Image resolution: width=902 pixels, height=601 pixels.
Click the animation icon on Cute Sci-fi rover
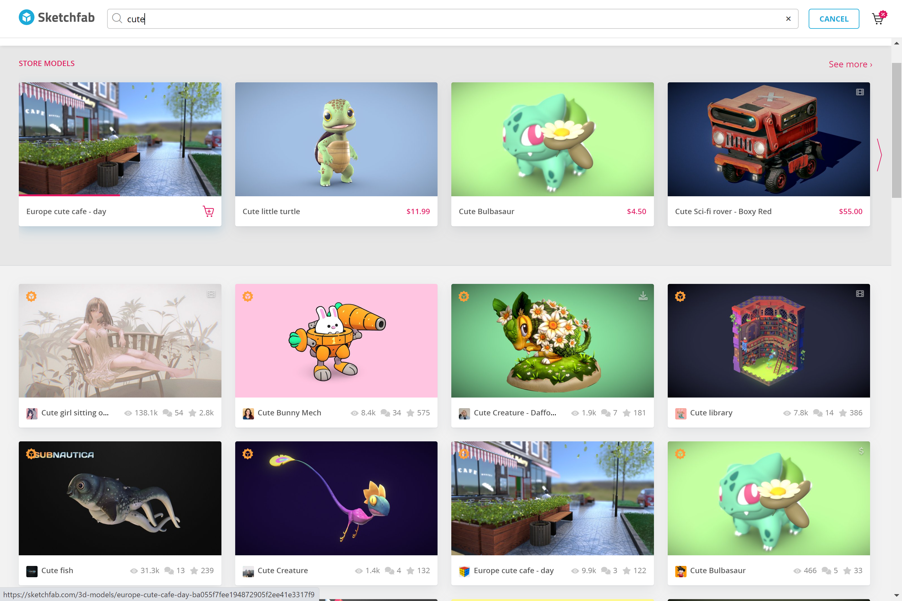click(x=860, y=92)
